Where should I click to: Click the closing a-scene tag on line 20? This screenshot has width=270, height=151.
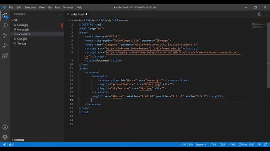(93, 104)
